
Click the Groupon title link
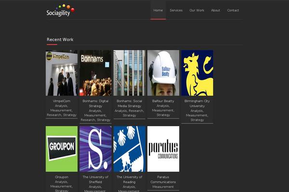click(62, 177)
